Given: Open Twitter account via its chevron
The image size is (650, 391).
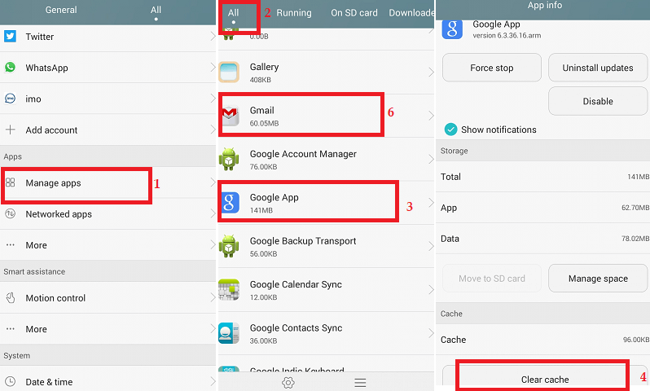Looking at the screenshot, I should coord(213,36).
